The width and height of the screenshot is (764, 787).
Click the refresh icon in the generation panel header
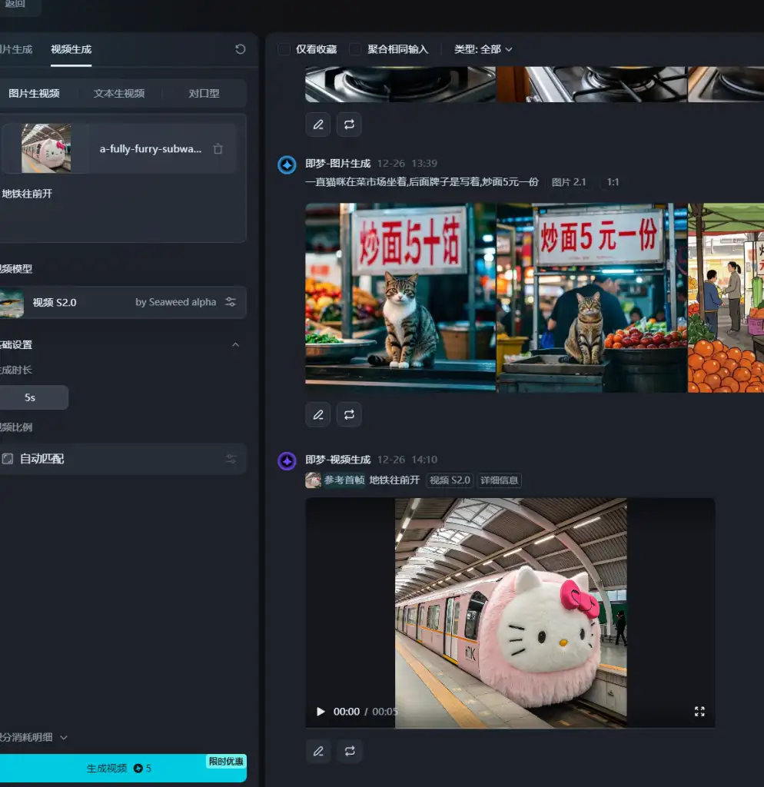(241, 49)
